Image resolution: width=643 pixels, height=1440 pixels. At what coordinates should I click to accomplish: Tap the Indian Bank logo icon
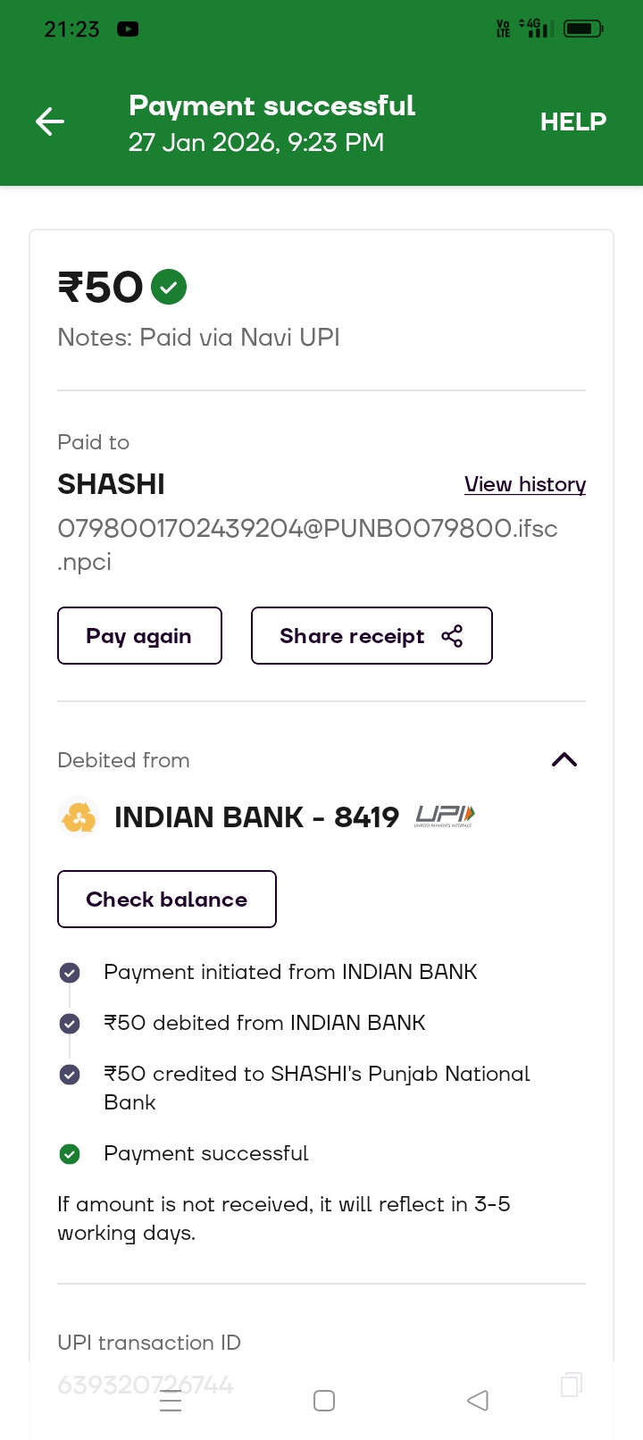(x=79, y=816)
